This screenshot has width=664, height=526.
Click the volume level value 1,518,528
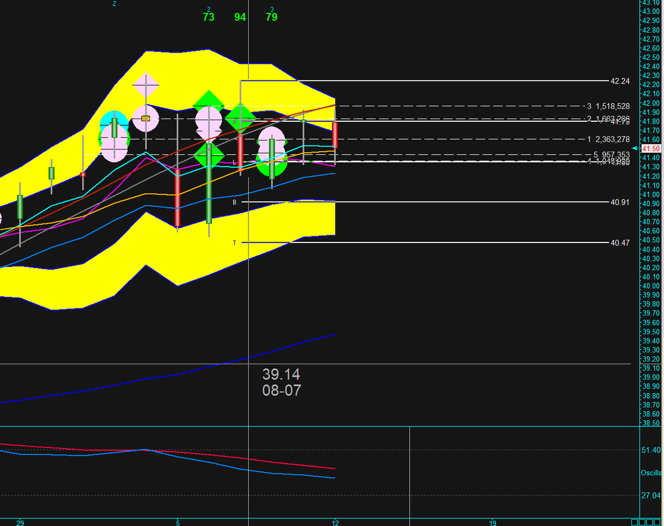pos(613,106)
